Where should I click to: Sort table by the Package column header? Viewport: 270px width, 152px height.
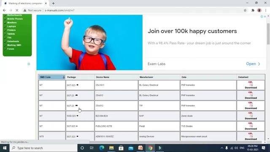pyautogui.click(x=80, y=77)
